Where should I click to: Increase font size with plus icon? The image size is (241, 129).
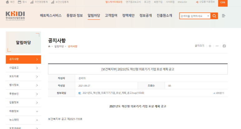[x=210, y=46]
